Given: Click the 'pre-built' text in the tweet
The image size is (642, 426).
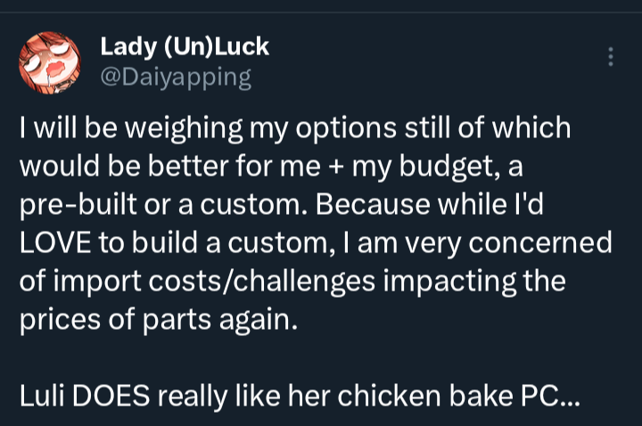Looking at the screenshot, I should 69,204.
